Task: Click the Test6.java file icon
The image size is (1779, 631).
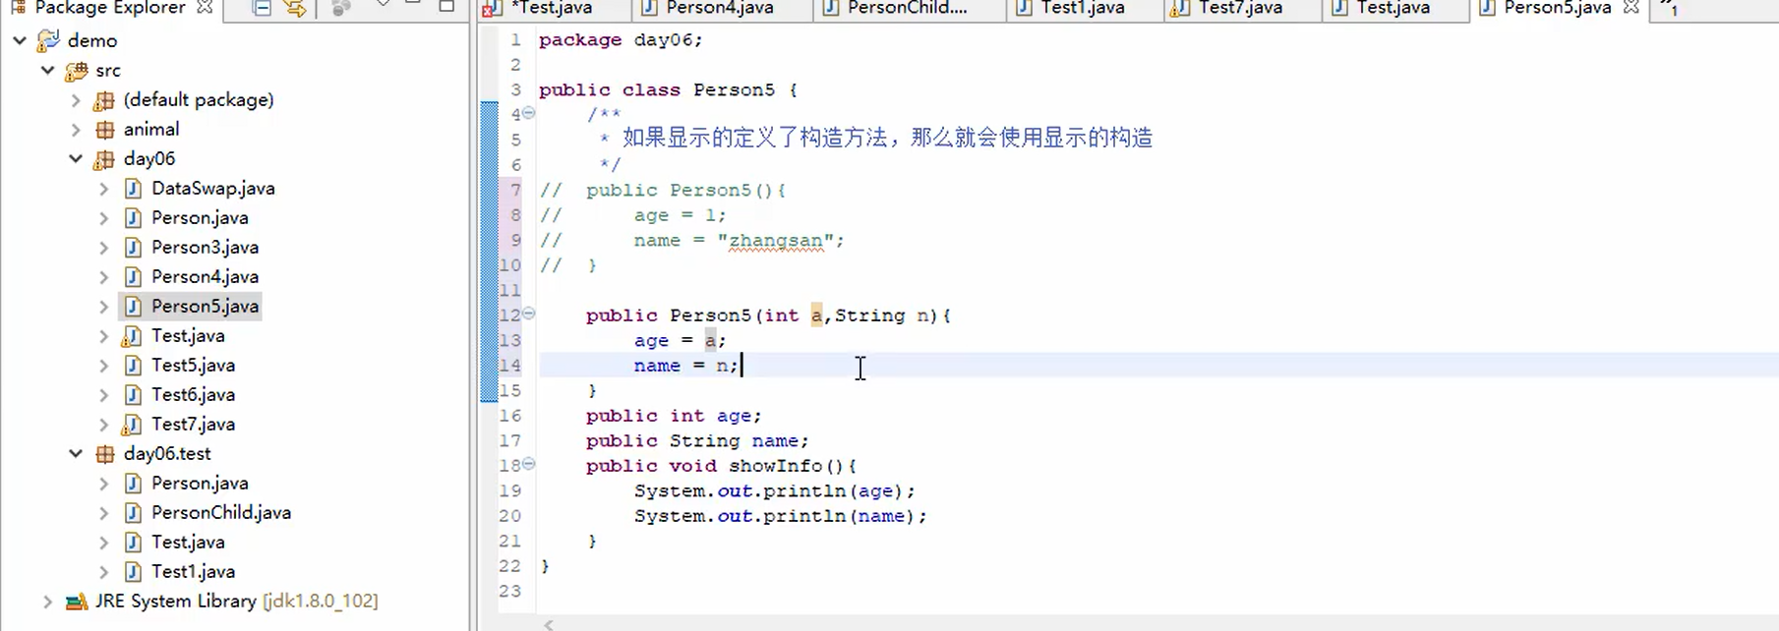Action: [133, 394]
